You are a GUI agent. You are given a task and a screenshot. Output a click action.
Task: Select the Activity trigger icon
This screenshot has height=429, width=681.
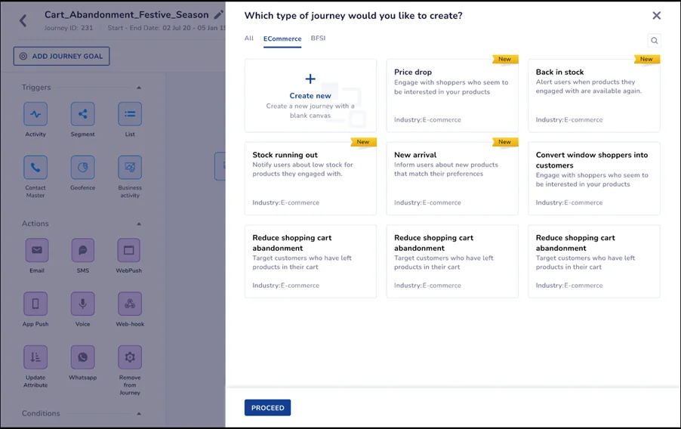pyautogui.click(x=35, y=114)
